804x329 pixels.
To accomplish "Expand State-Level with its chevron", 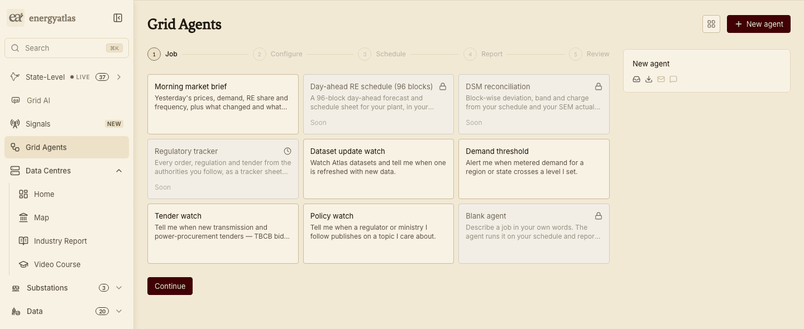I will tap(119, 77).
